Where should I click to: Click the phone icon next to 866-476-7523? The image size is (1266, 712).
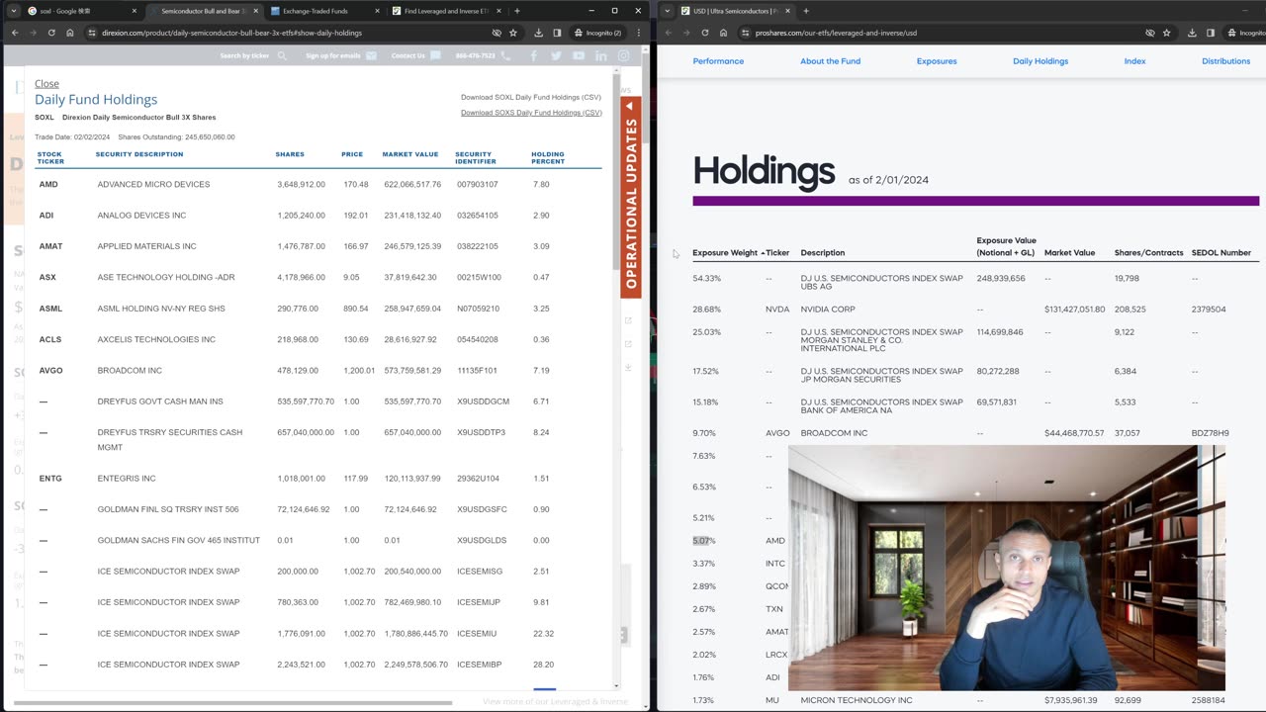(x=506, y=55)
